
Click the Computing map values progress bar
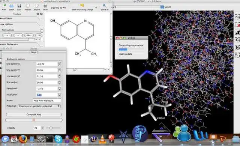(x=131, y=50)
